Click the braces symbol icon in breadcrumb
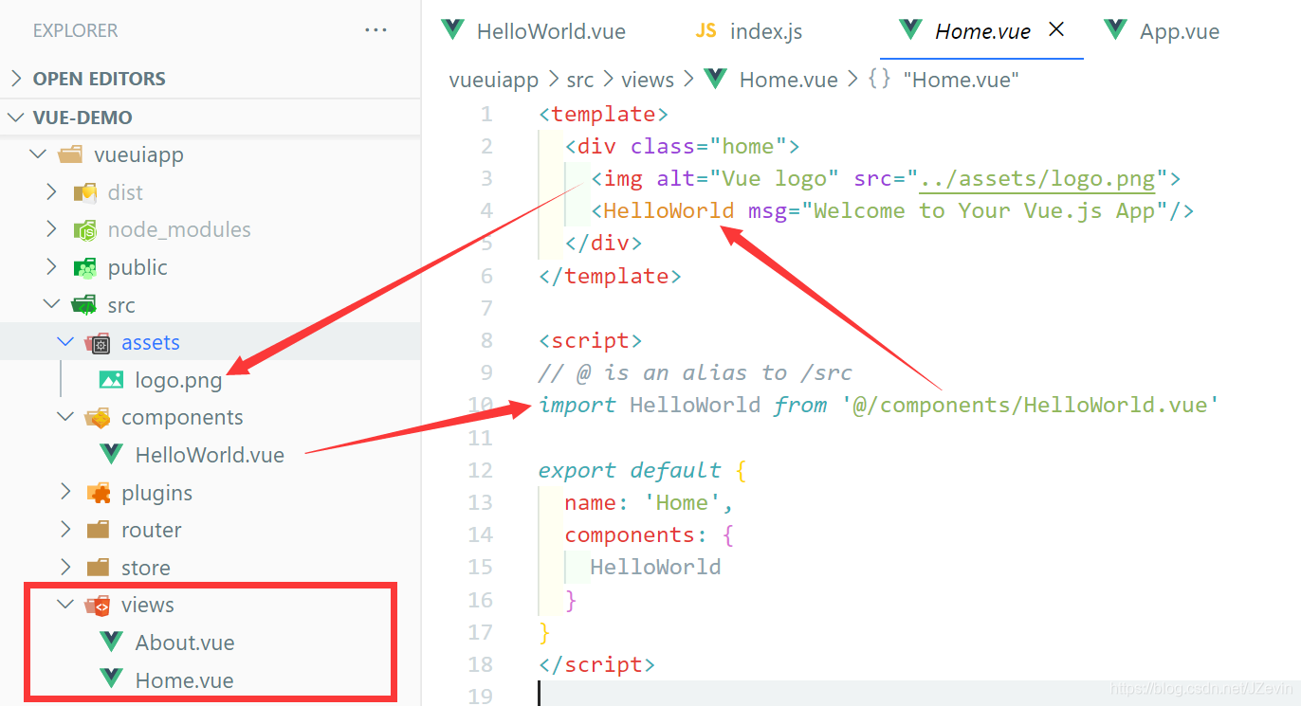The height and width of the screenshot is (706, 1301). tap(879, 80)
